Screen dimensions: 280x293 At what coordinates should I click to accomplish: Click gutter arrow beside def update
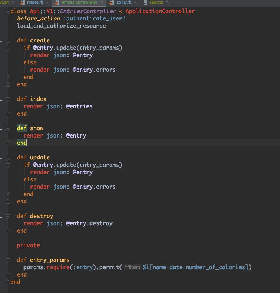click(x=1, y=157)
